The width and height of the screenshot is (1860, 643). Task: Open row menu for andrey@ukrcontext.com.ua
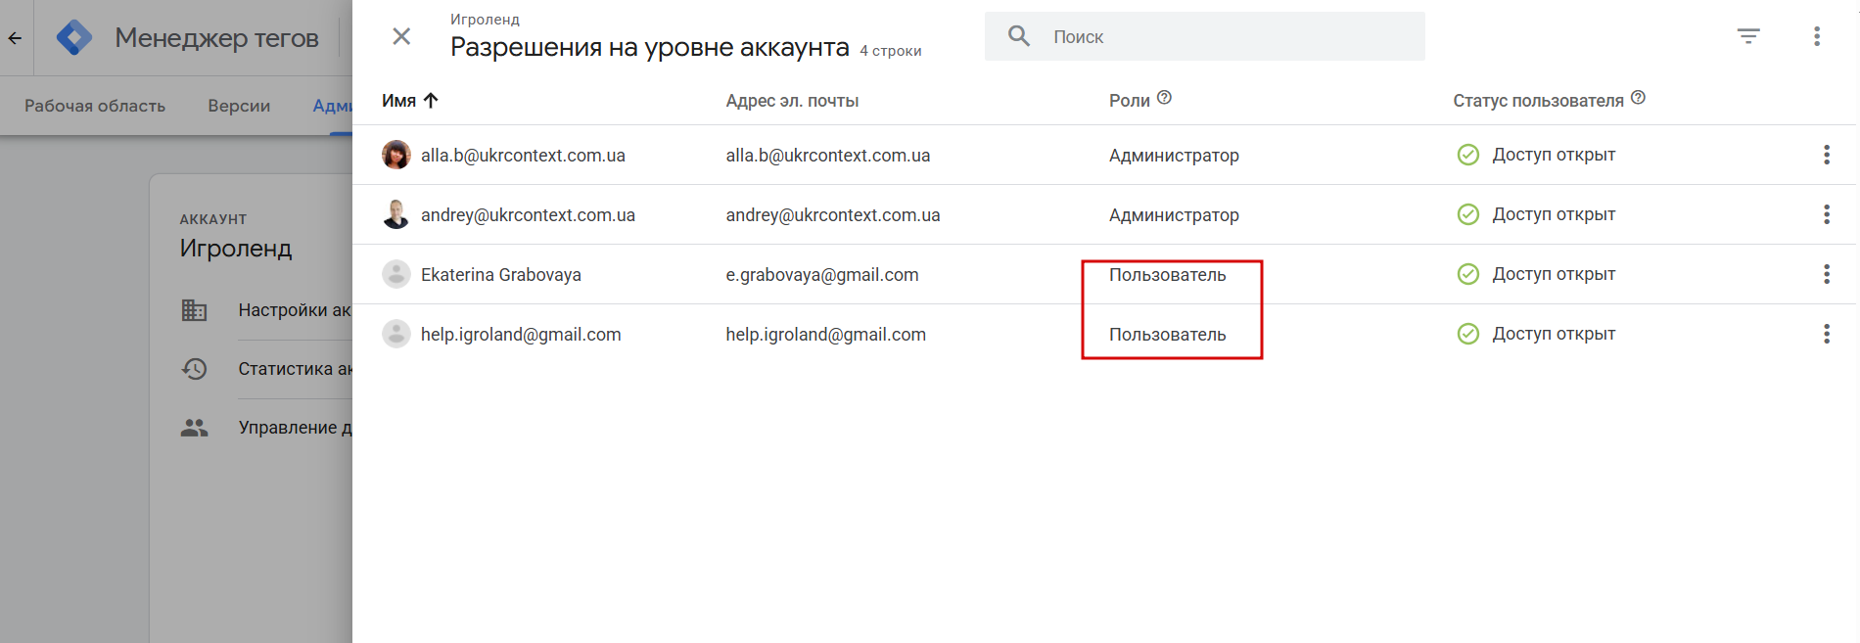(1827, 214)
